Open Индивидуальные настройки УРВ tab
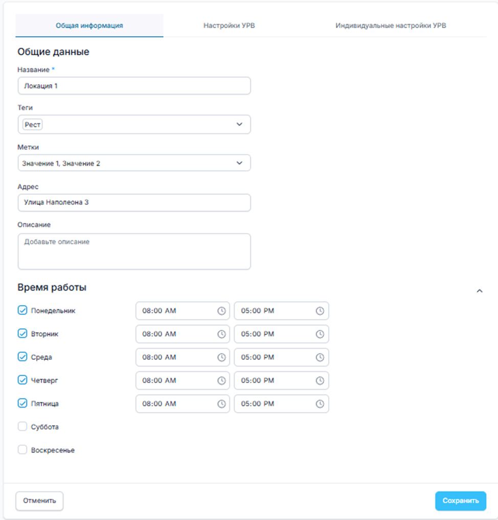 point(391,26)
